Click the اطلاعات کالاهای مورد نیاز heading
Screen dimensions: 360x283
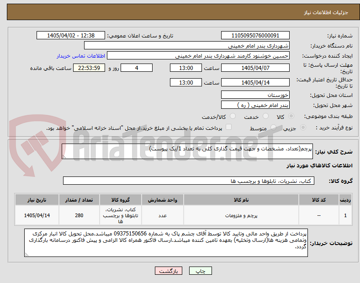point(319,166)
